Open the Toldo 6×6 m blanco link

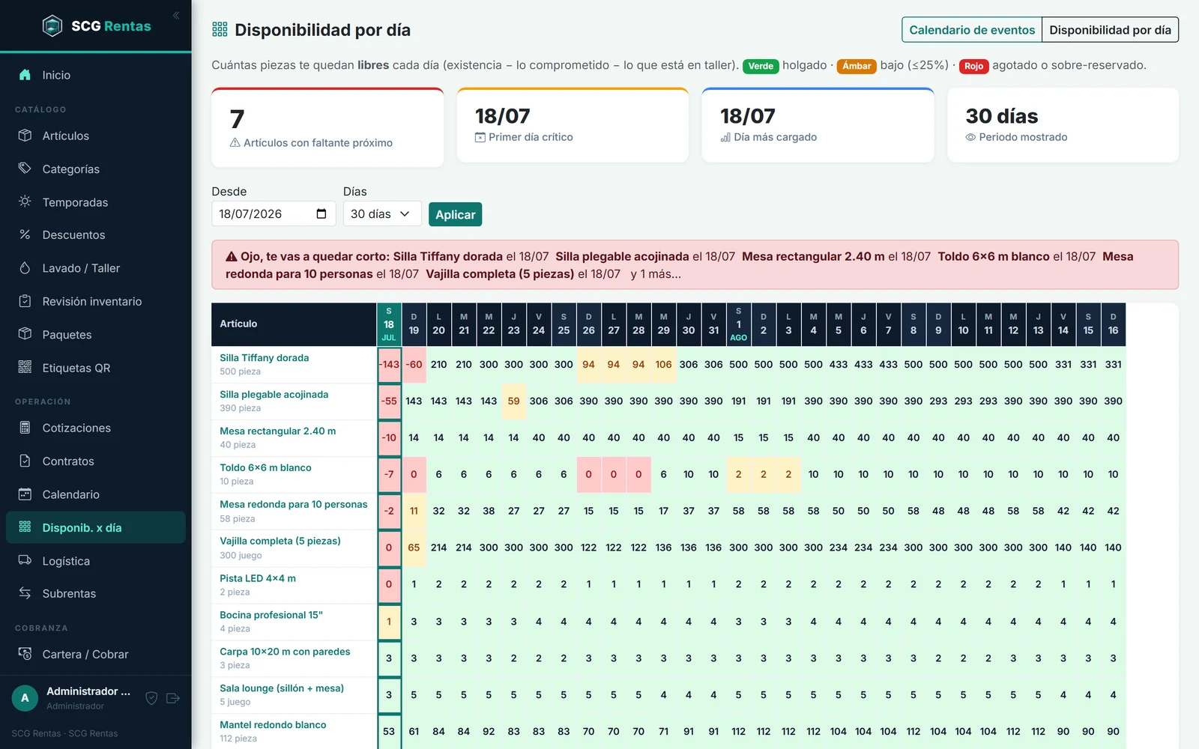265,467
